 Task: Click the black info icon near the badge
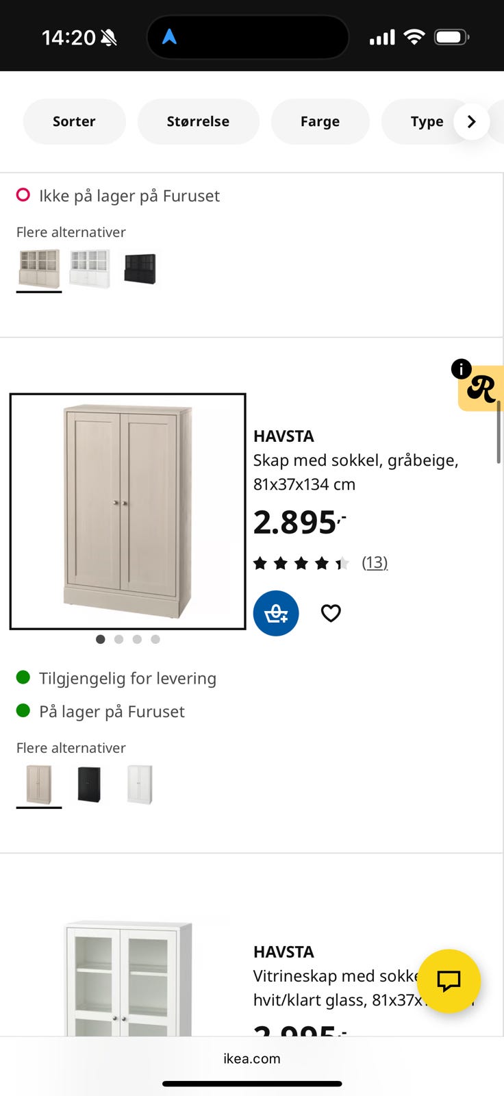click(x=461, y=369)
